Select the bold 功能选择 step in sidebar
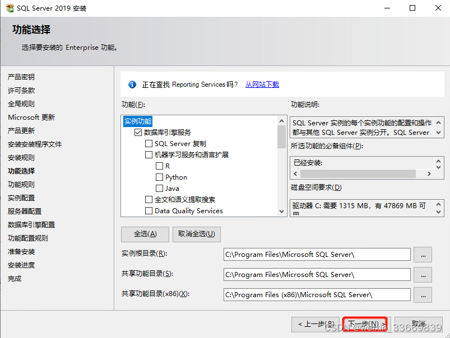The height and width of the screenshot is (338, 450). 21,171
